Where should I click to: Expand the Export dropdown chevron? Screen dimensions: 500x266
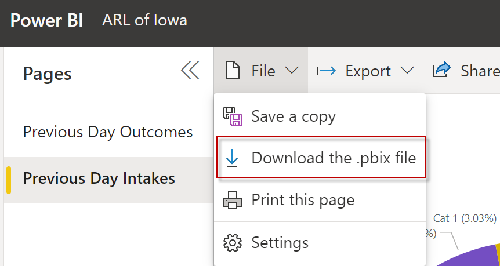[x=407, y=71]
